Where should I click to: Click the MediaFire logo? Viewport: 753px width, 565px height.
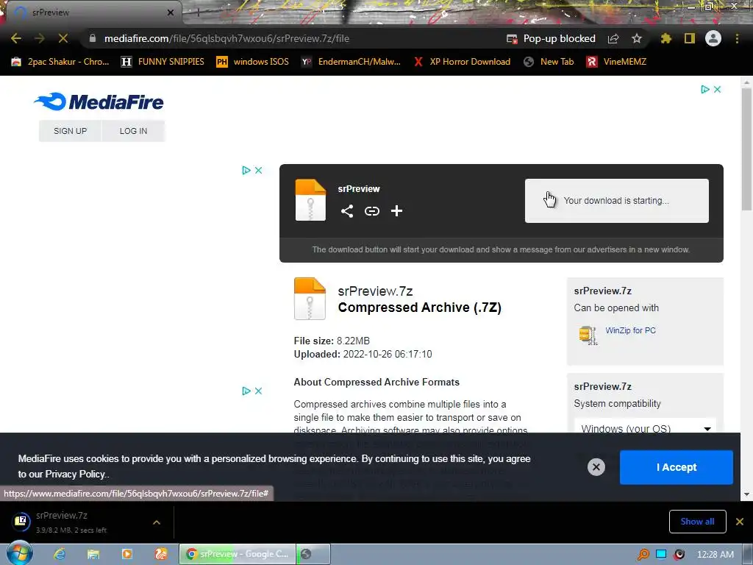99,102
